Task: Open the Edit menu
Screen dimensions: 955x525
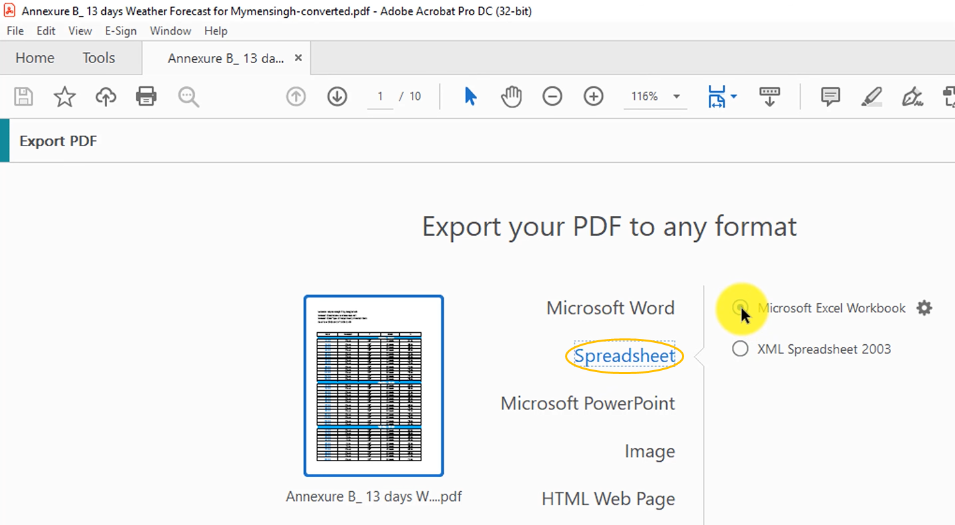Action: pyautogui.click(x=46, y=31)
